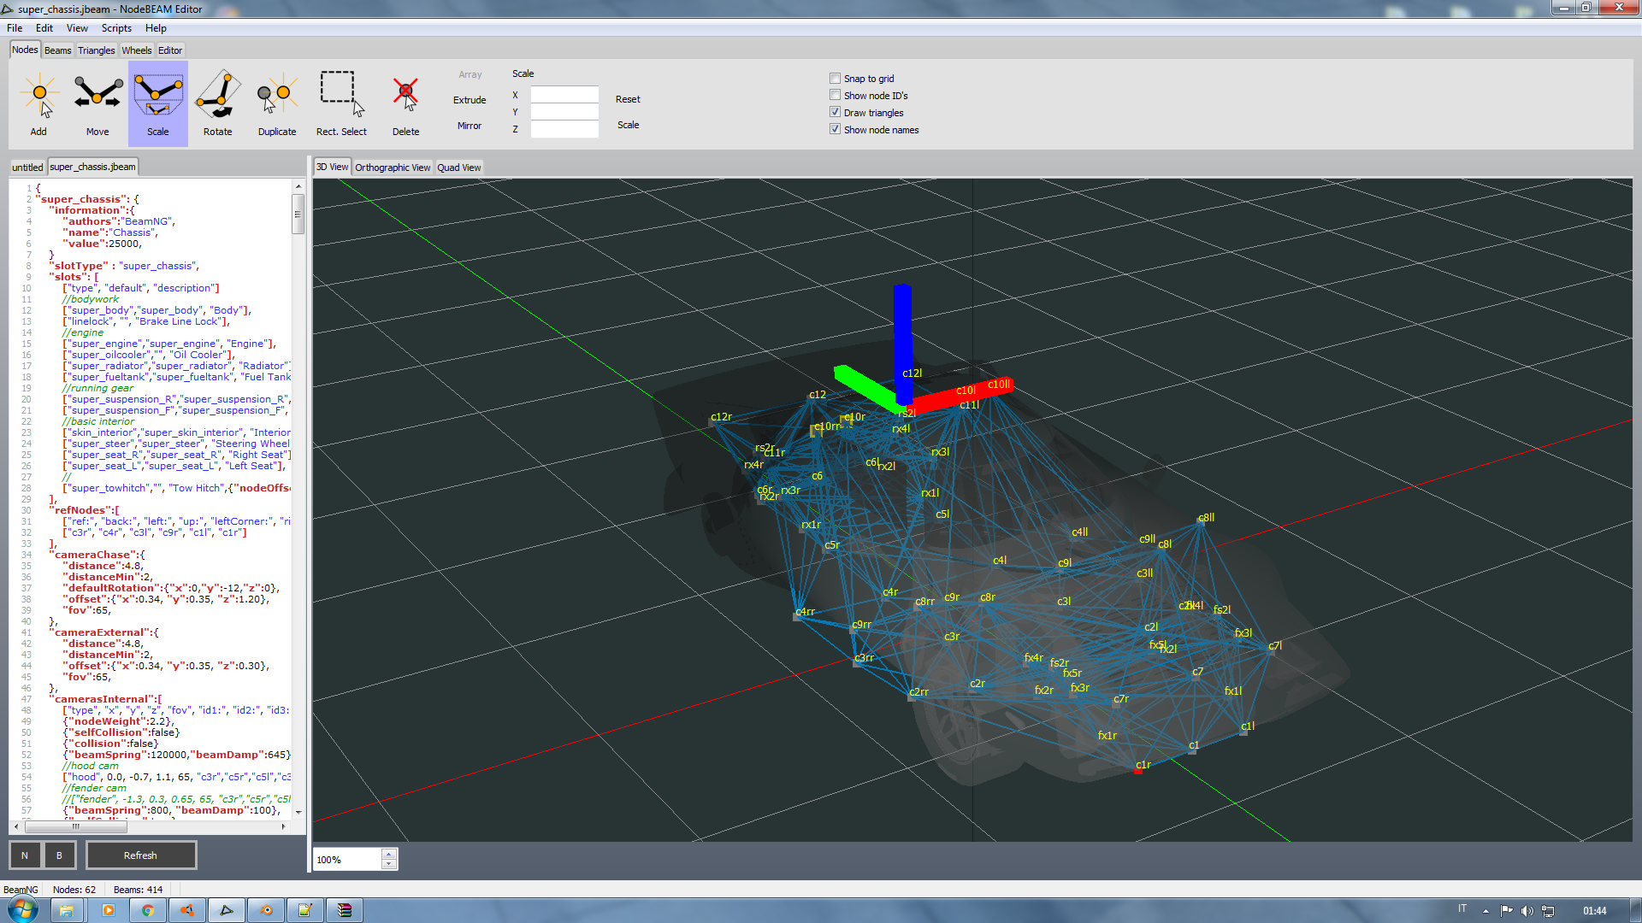Select the Rotate node tool
Screen dimensions: 1642x923
coord(218,104)
